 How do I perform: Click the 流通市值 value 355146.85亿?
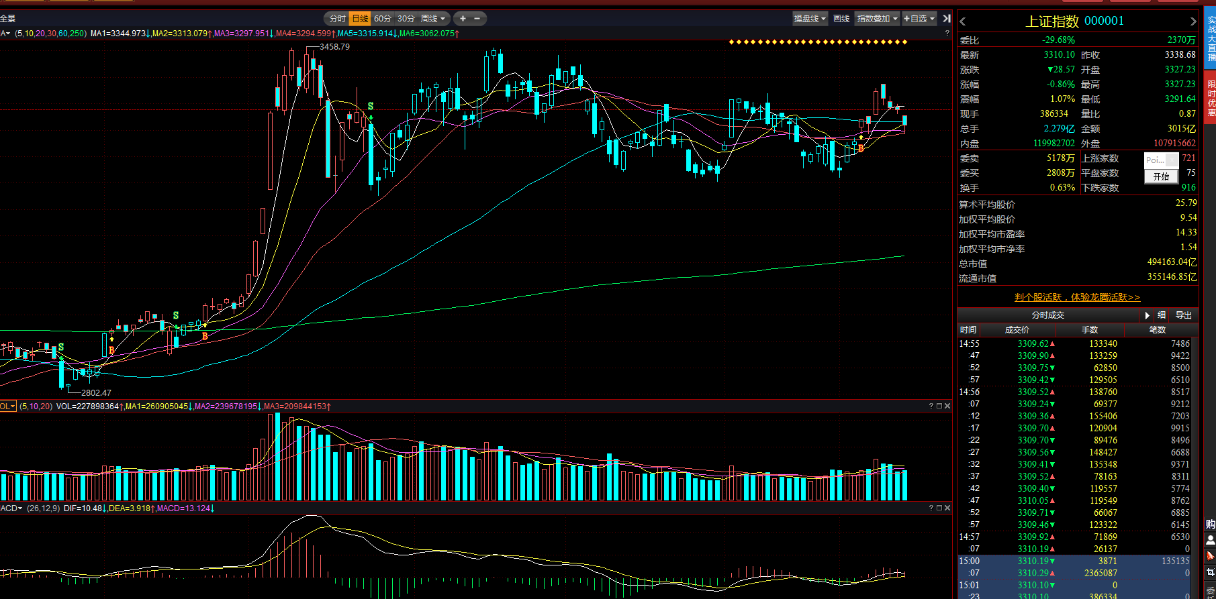[x=1172, y=277]
